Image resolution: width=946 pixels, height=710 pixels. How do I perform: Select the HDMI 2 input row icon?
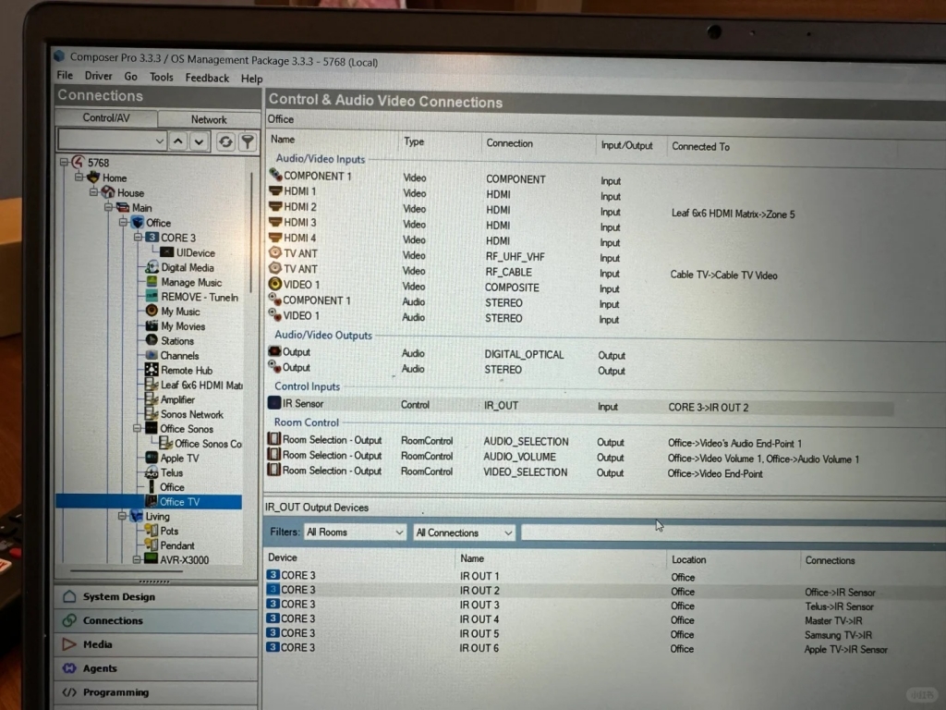pyautogui.click(x=275, y=206)
